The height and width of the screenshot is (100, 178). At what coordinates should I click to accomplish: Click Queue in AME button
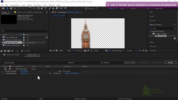pyautogui.click(x=130, y=62)
